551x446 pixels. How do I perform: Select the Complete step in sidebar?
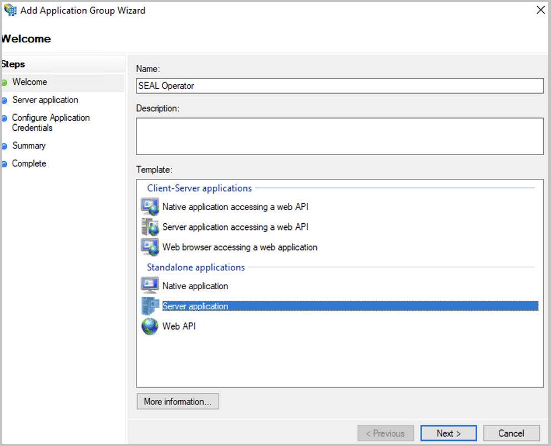29,163
